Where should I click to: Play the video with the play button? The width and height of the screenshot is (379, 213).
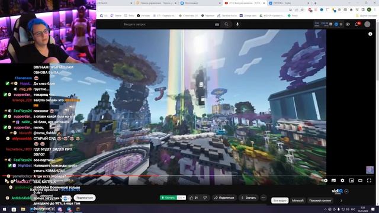pos(7,180)
